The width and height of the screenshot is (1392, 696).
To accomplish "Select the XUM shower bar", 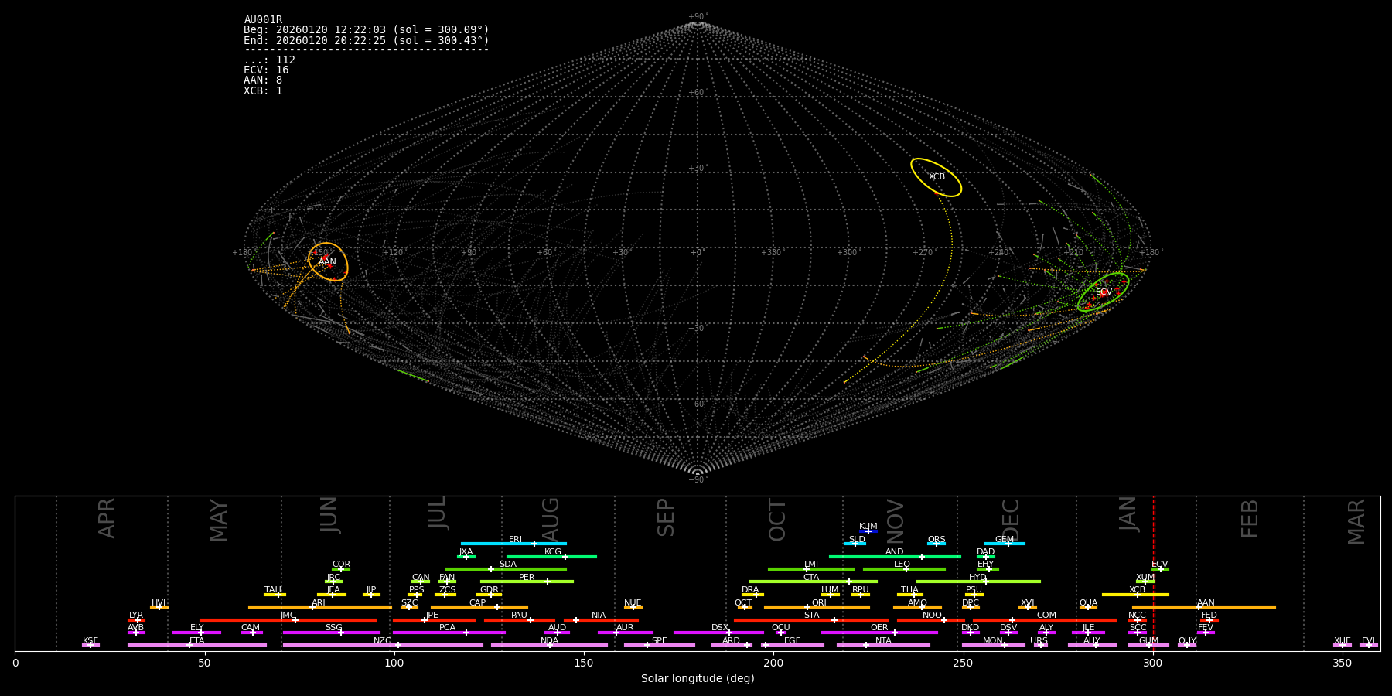I will pyautogui.click(x=1145, y=582).
